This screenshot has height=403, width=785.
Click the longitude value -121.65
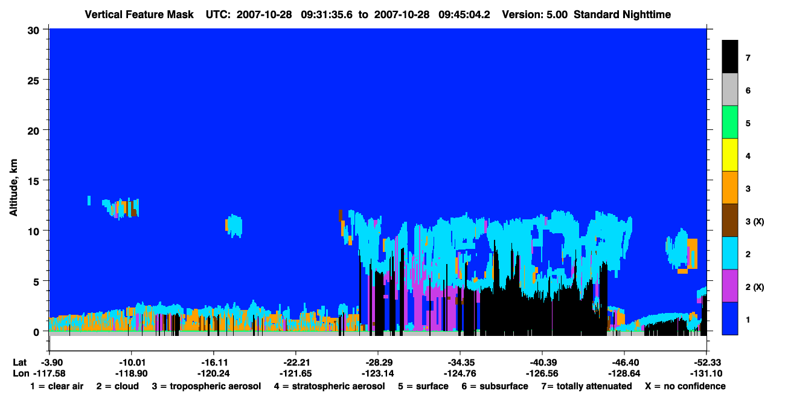pyautogui.click(x=295, y=373)
